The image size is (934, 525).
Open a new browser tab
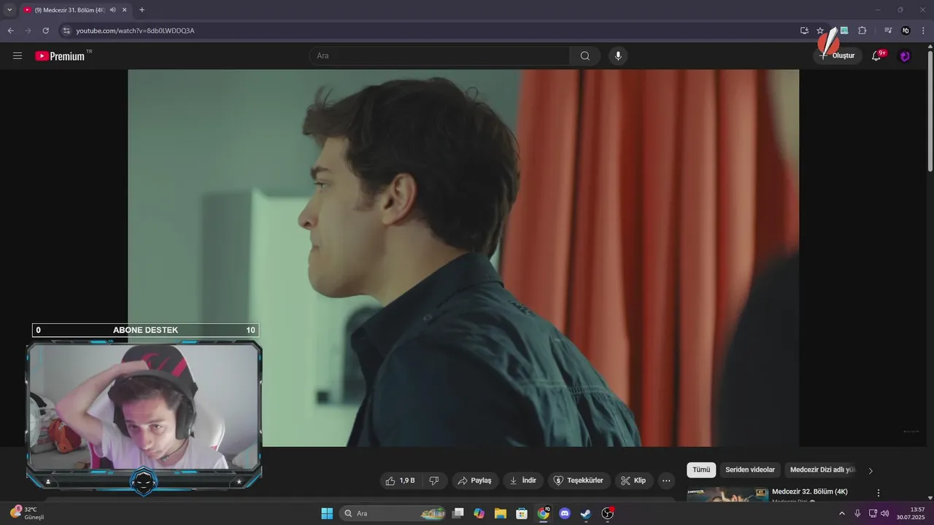(142, 10)
